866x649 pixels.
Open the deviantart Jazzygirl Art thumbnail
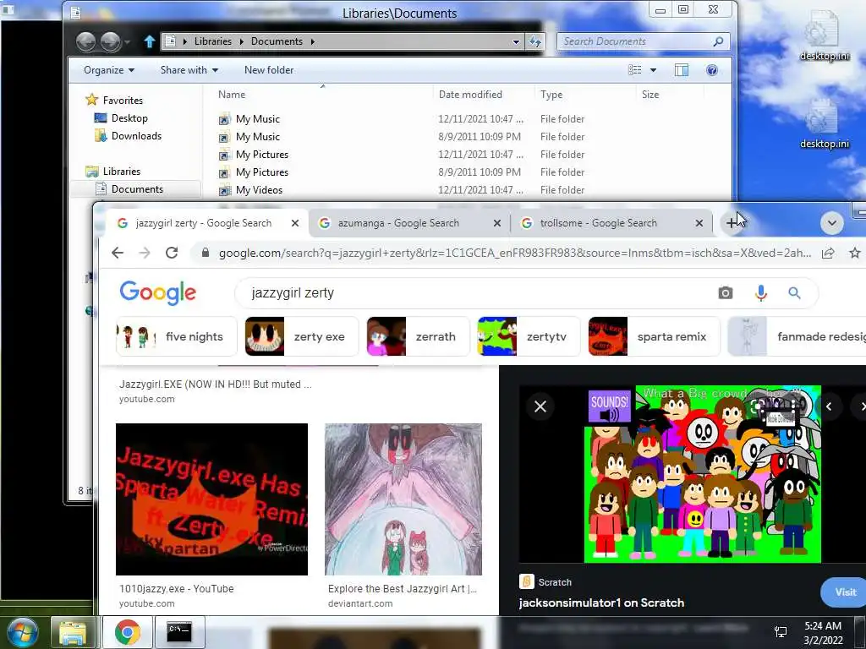(403, 499)
